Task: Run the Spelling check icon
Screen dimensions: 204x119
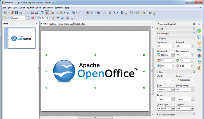Action: tap(43, 13)
